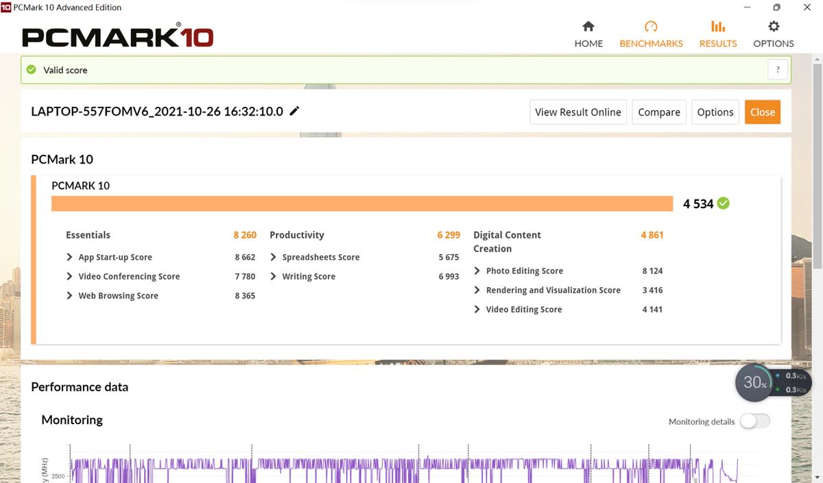The width and height of the screenshot is (823, 483).
Task: Switch to the RESULTS tab label
Action: point(718,43)
